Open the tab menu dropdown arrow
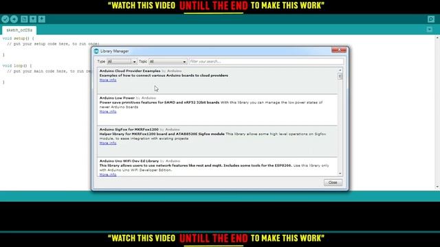This screenshot has width=440, height=247. pos(429,30)
